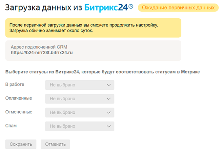Click the chevron arrow in the Спам dropdown

tap(109, 126)
